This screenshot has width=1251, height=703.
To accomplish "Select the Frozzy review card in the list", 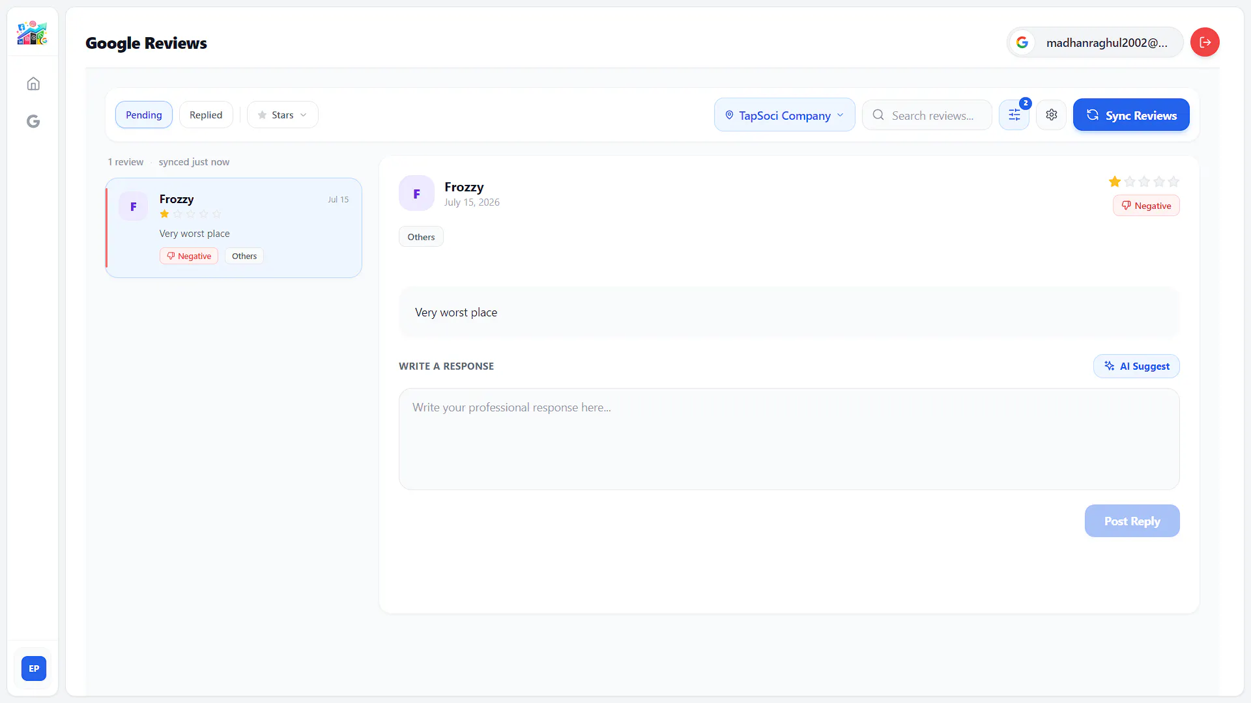I will [x=234, y=228].
